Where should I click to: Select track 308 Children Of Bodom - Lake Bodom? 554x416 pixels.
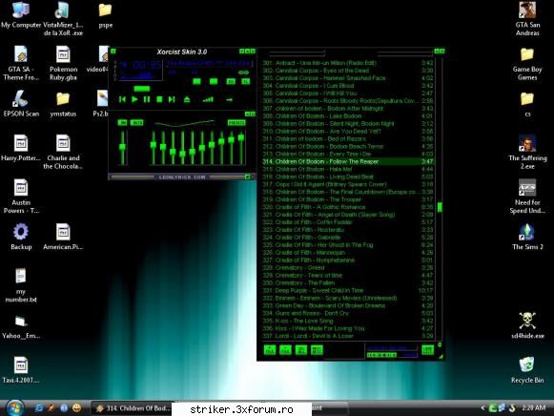click(348, 116)
